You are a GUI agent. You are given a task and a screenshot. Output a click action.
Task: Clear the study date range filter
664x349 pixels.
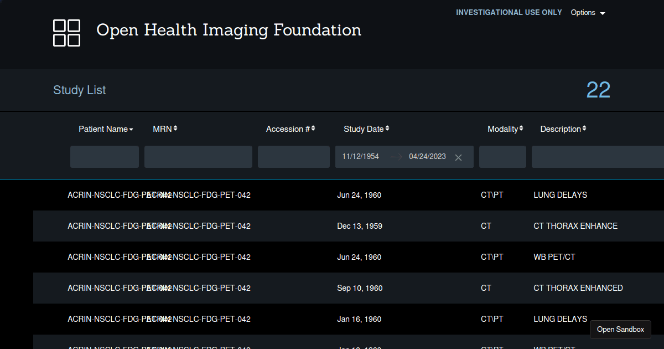(x=458, y=157)
